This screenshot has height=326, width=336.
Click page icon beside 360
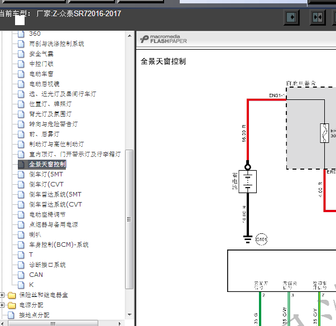pyautogui.click(x=21, y=34)
